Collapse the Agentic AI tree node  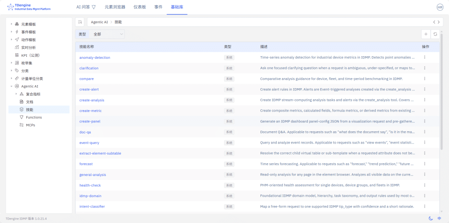pos(11,86)
